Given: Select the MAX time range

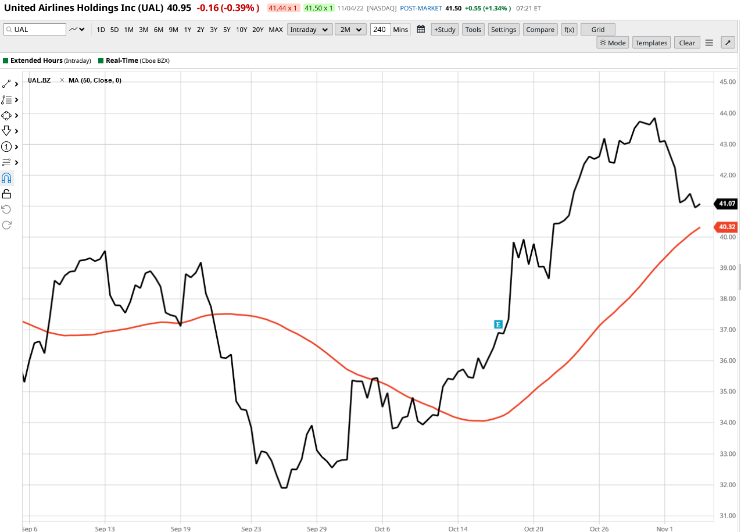Looking at the screenshot, I should (x=275, y=29).
